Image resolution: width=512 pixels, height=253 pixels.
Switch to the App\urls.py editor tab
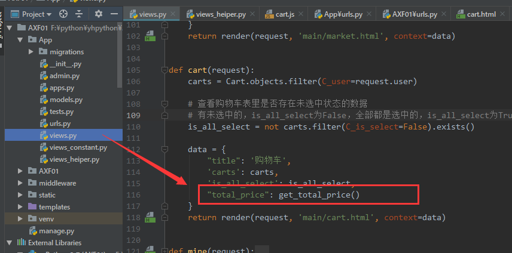click(x=343, y=14)
